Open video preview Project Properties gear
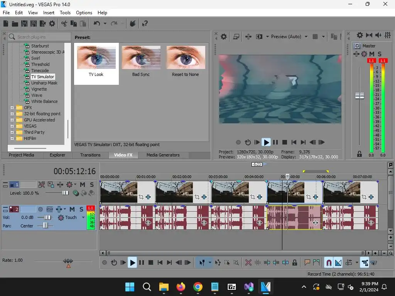The image size is (395, 296). pyautogui.click(x=224, y=37)
